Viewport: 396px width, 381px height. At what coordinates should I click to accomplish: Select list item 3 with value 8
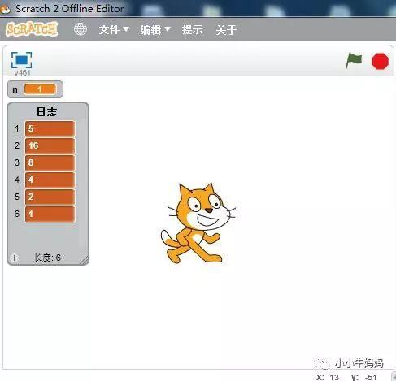pyautogui.click(x=50, y=162)
